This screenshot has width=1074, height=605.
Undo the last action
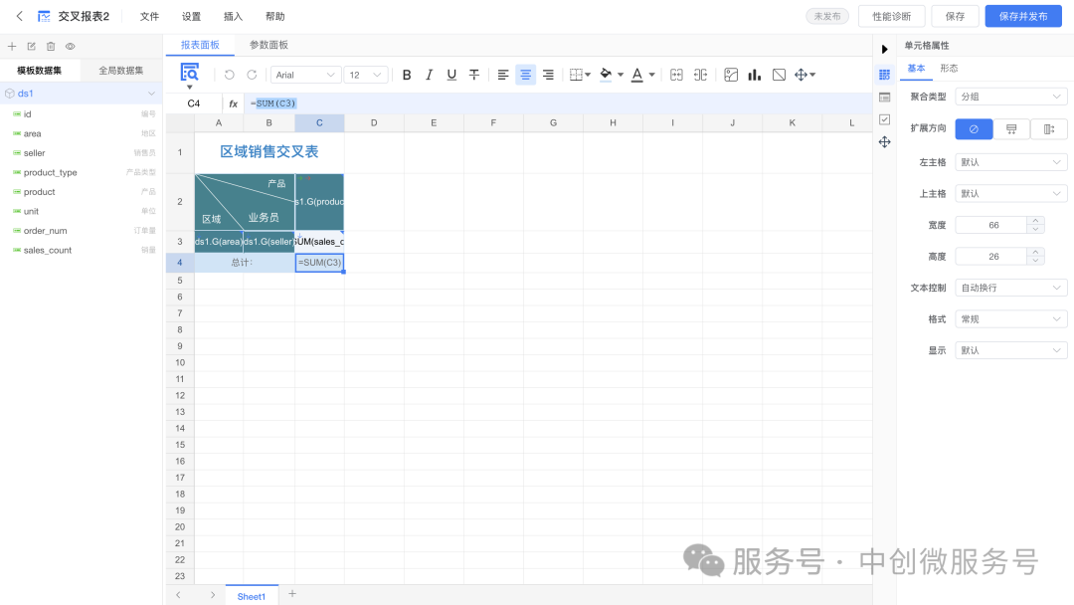pos(229,75)
